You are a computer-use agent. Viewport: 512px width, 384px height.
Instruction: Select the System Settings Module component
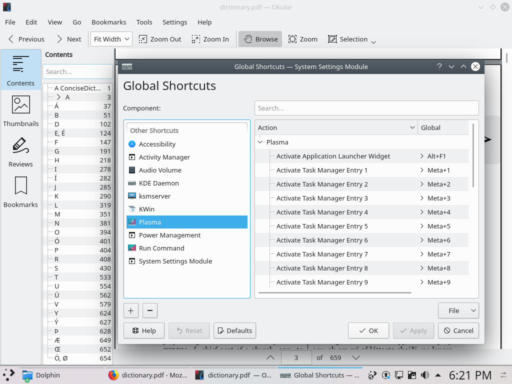coord(187,261)
